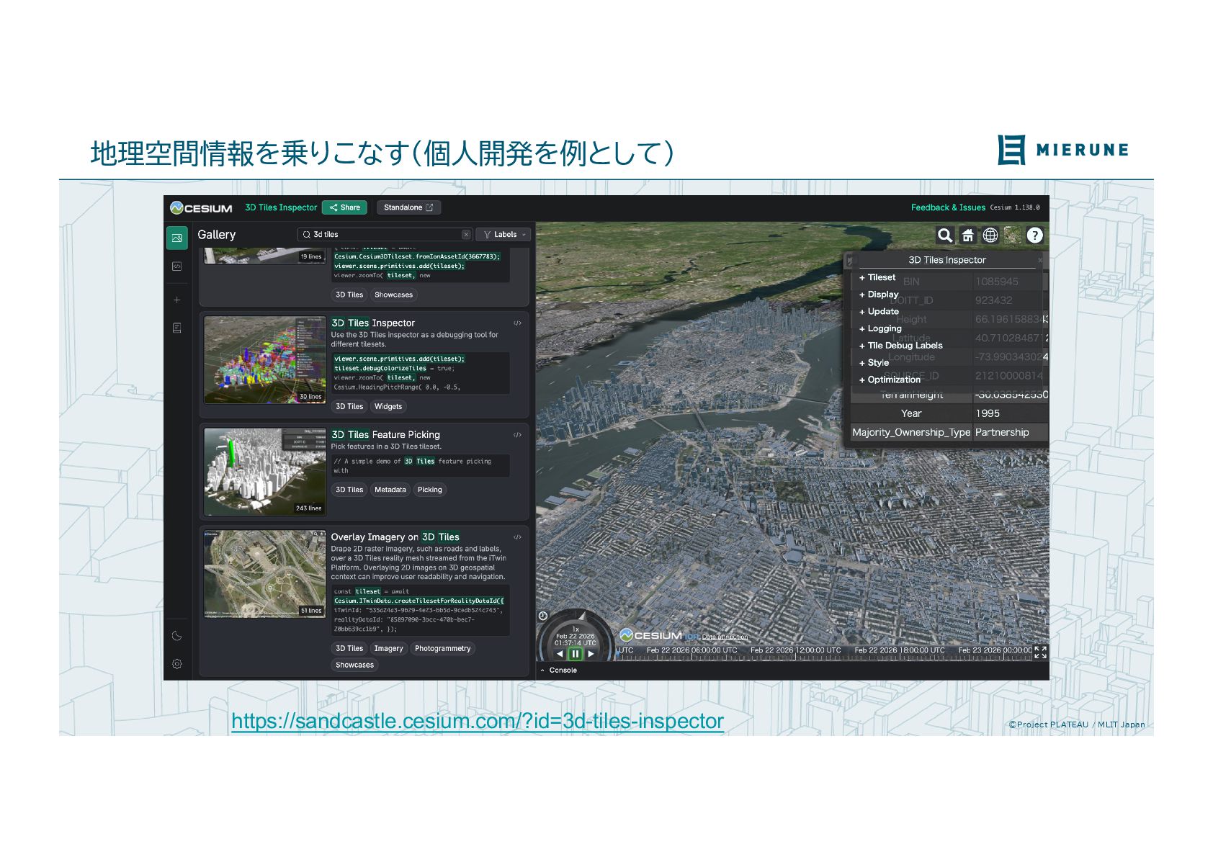Filter by the Picking label tag

(430, 490)
